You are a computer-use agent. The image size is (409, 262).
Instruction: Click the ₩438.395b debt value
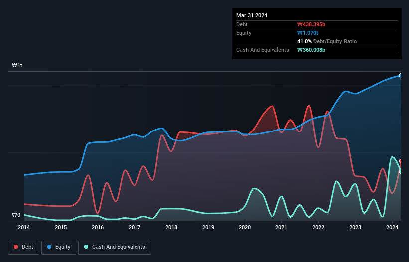click(x=311, y=24)
